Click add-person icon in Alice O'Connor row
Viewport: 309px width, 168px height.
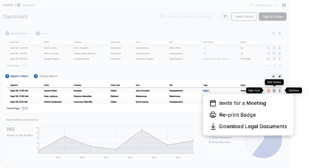[268, 54]
